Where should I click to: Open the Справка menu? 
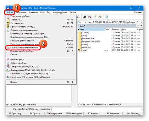138,12
